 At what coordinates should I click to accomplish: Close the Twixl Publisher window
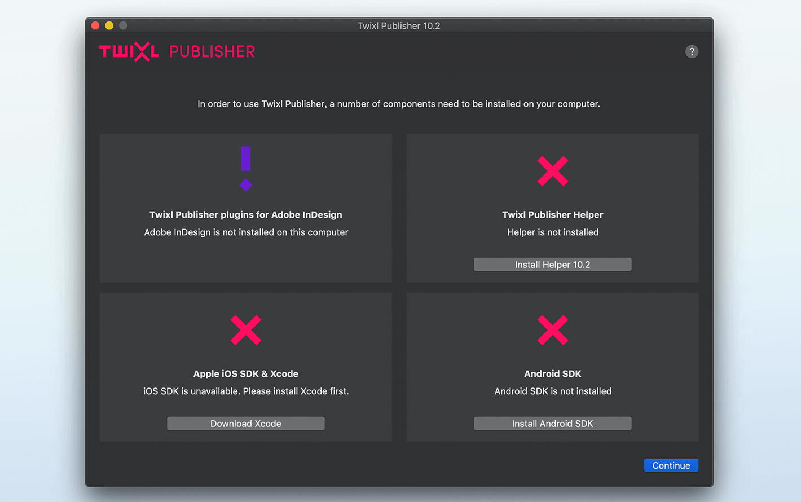tap(95, 25)
